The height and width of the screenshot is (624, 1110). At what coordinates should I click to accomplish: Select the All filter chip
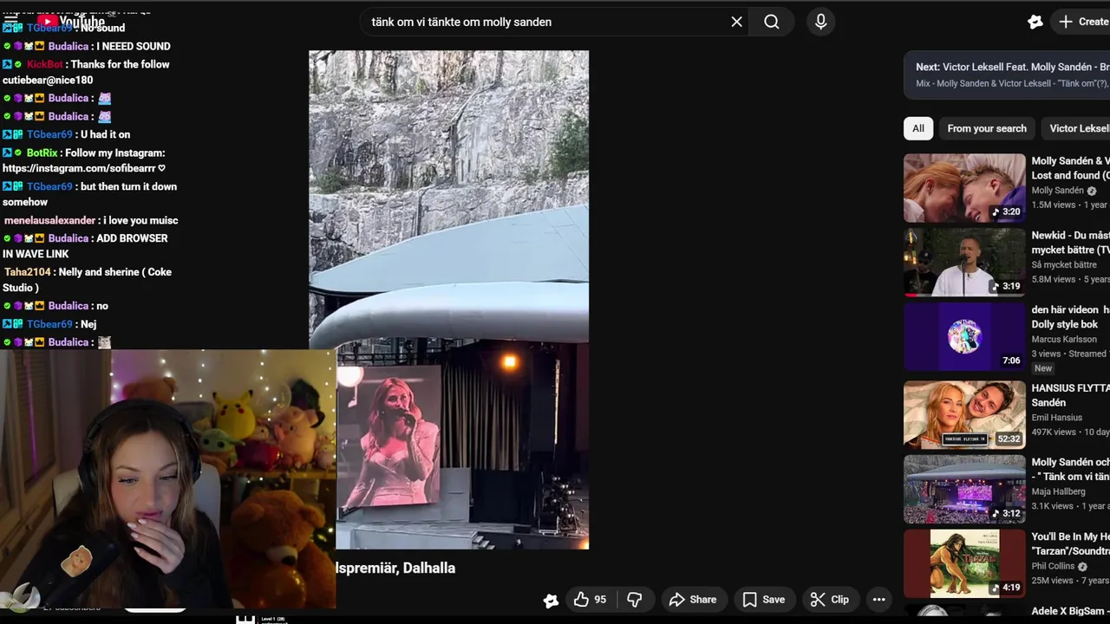click(x=917, y=128)
